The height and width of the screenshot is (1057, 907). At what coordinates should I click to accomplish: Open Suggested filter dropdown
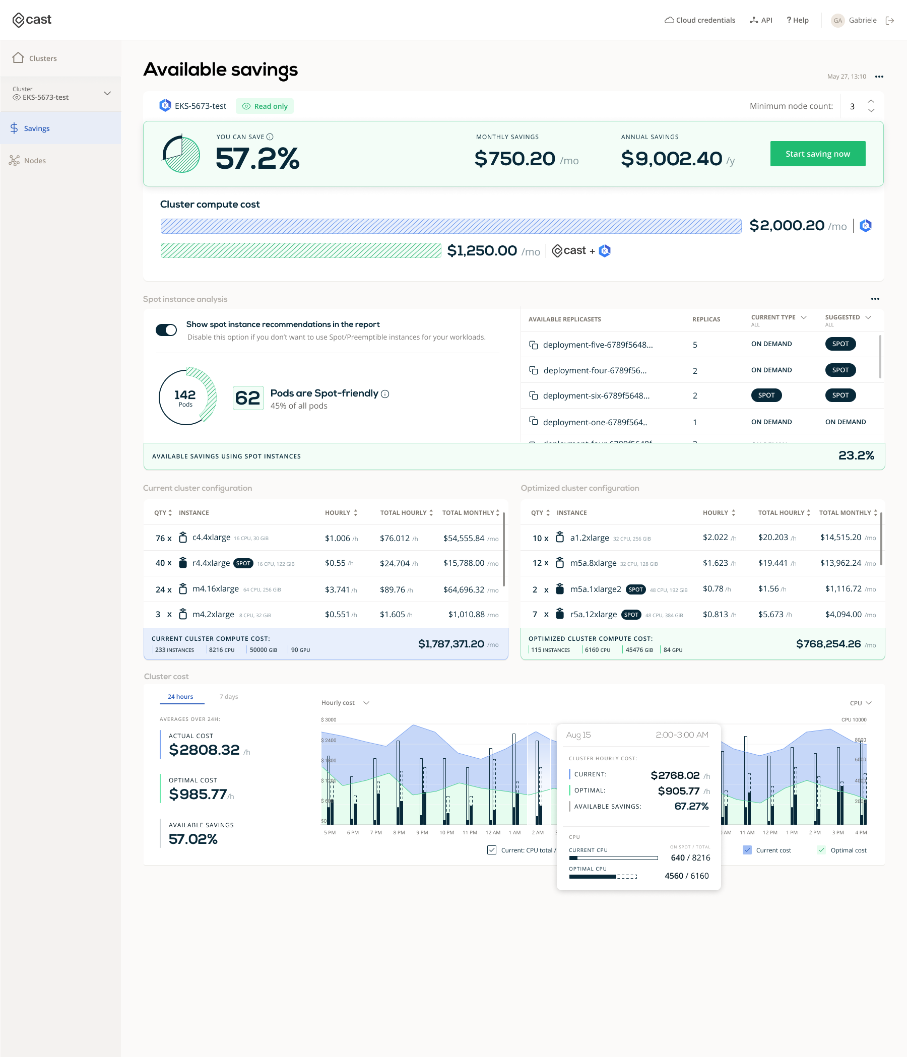868,317
